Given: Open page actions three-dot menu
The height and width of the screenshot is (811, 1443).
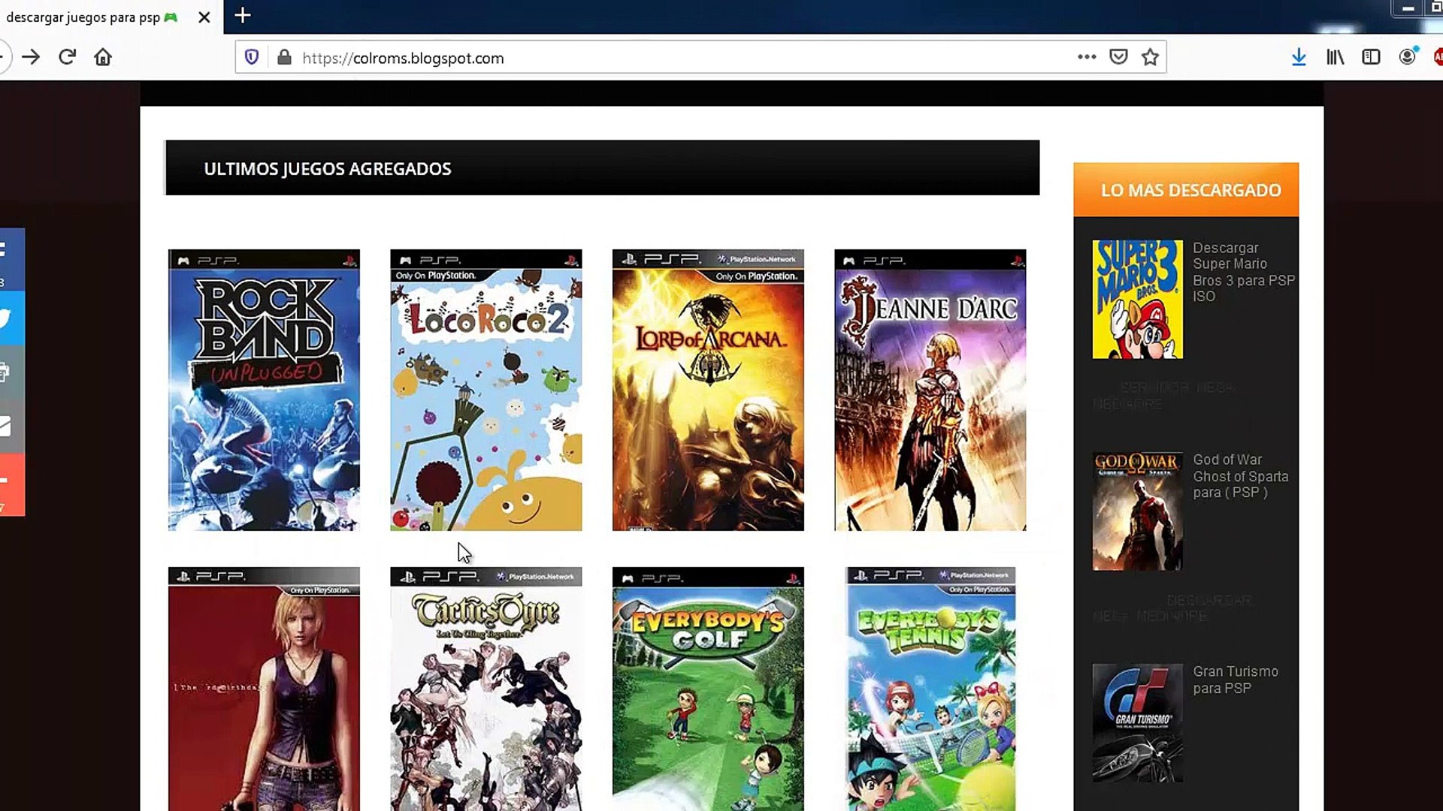Looking at the screenshot, I should click(1087, 57).
